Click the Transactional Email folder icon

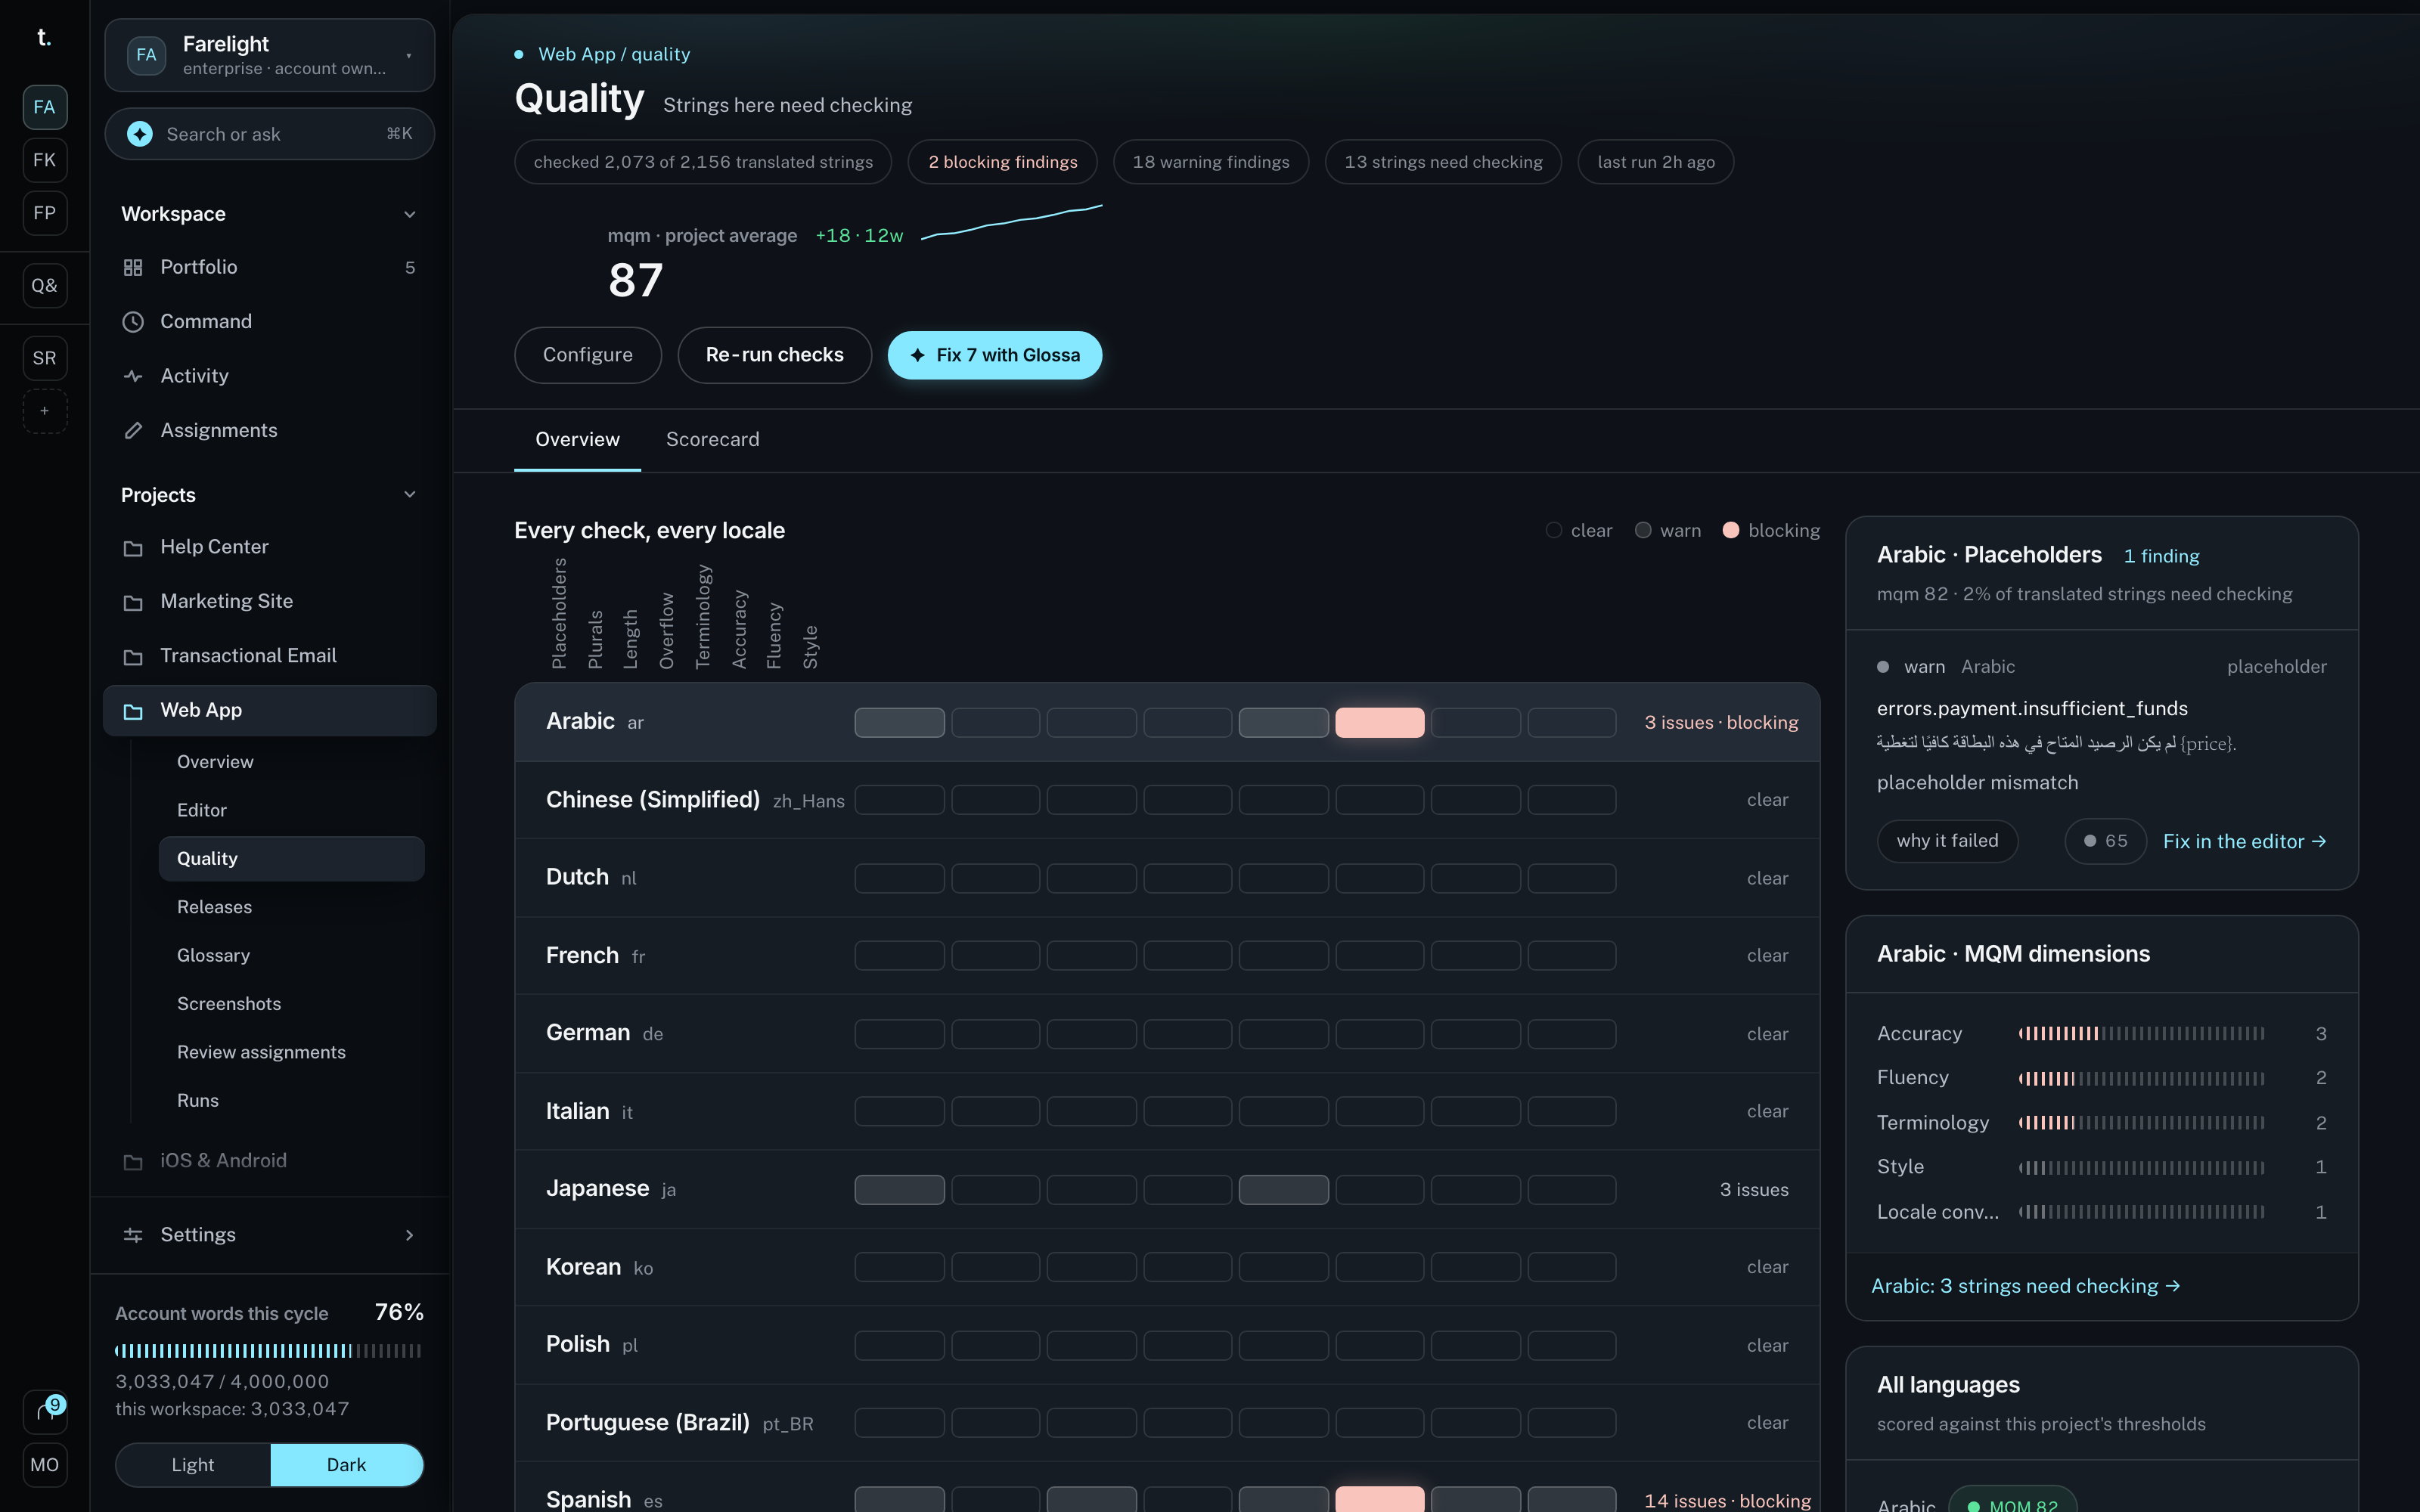133,657
